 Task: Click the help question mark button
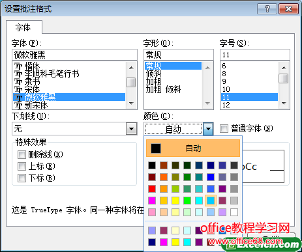point(267,9)
